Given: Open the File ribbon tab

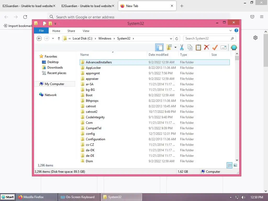Looking at the screenshot, I should click(x=41, y=31).
